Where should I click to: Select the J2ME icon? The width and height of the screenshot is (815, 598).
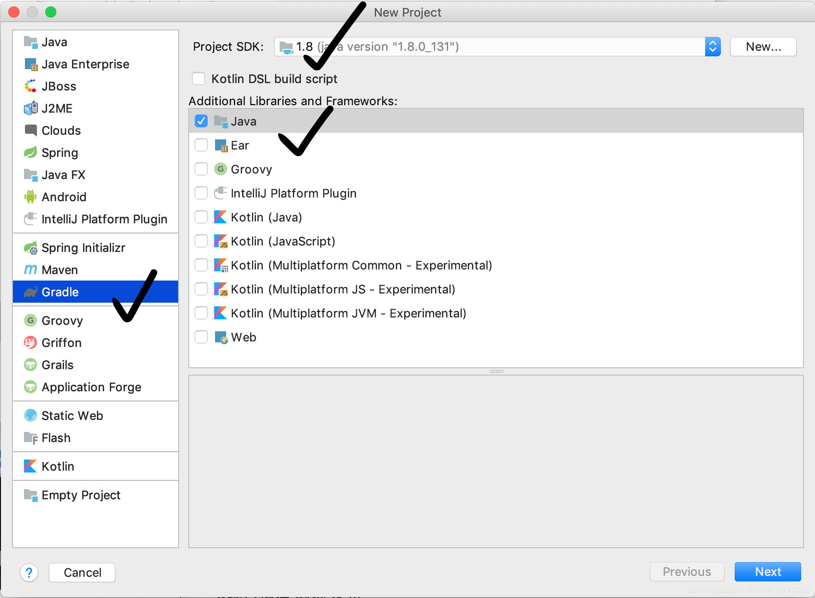(x=30, y=108)
